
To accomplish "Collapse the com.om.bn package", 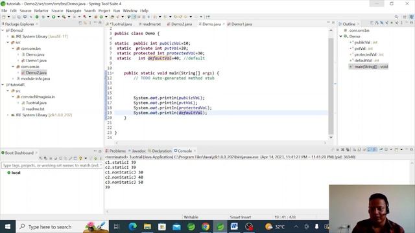I will click(x=13, y=49).
